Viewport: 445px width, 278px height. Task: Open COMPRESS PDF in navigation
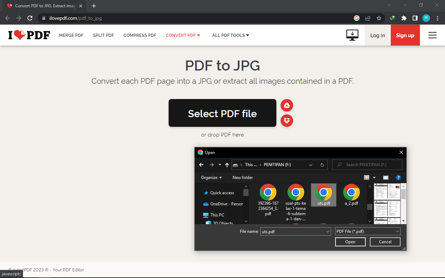(140, 35)
